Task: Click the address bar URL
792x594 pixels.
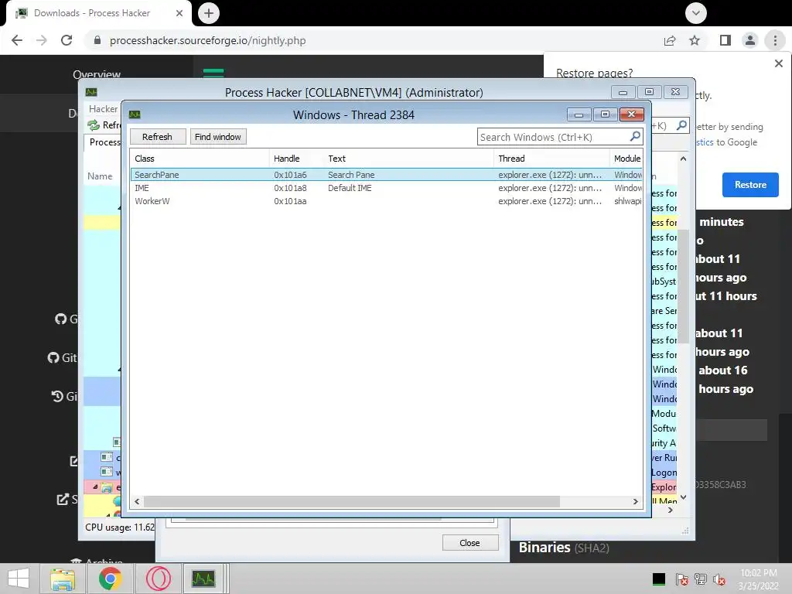Action: [x=207, y=40]
